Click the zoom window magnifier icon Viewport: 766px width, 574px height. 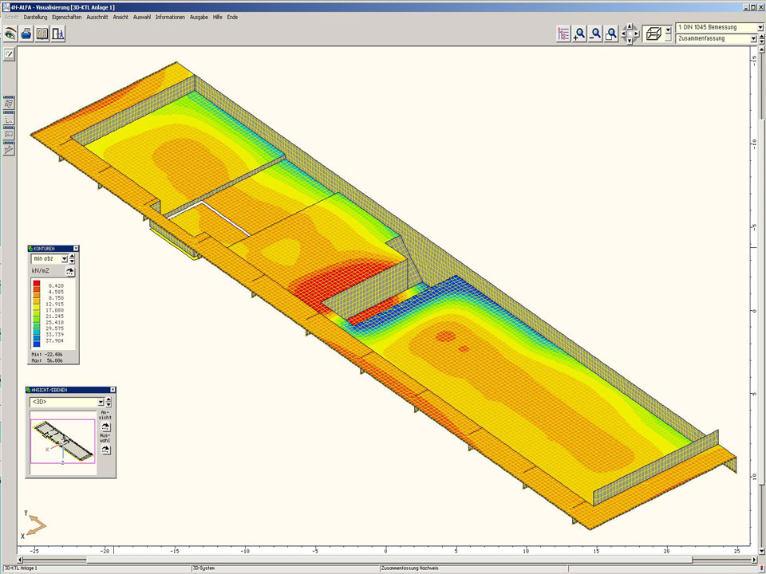(611, 33)
